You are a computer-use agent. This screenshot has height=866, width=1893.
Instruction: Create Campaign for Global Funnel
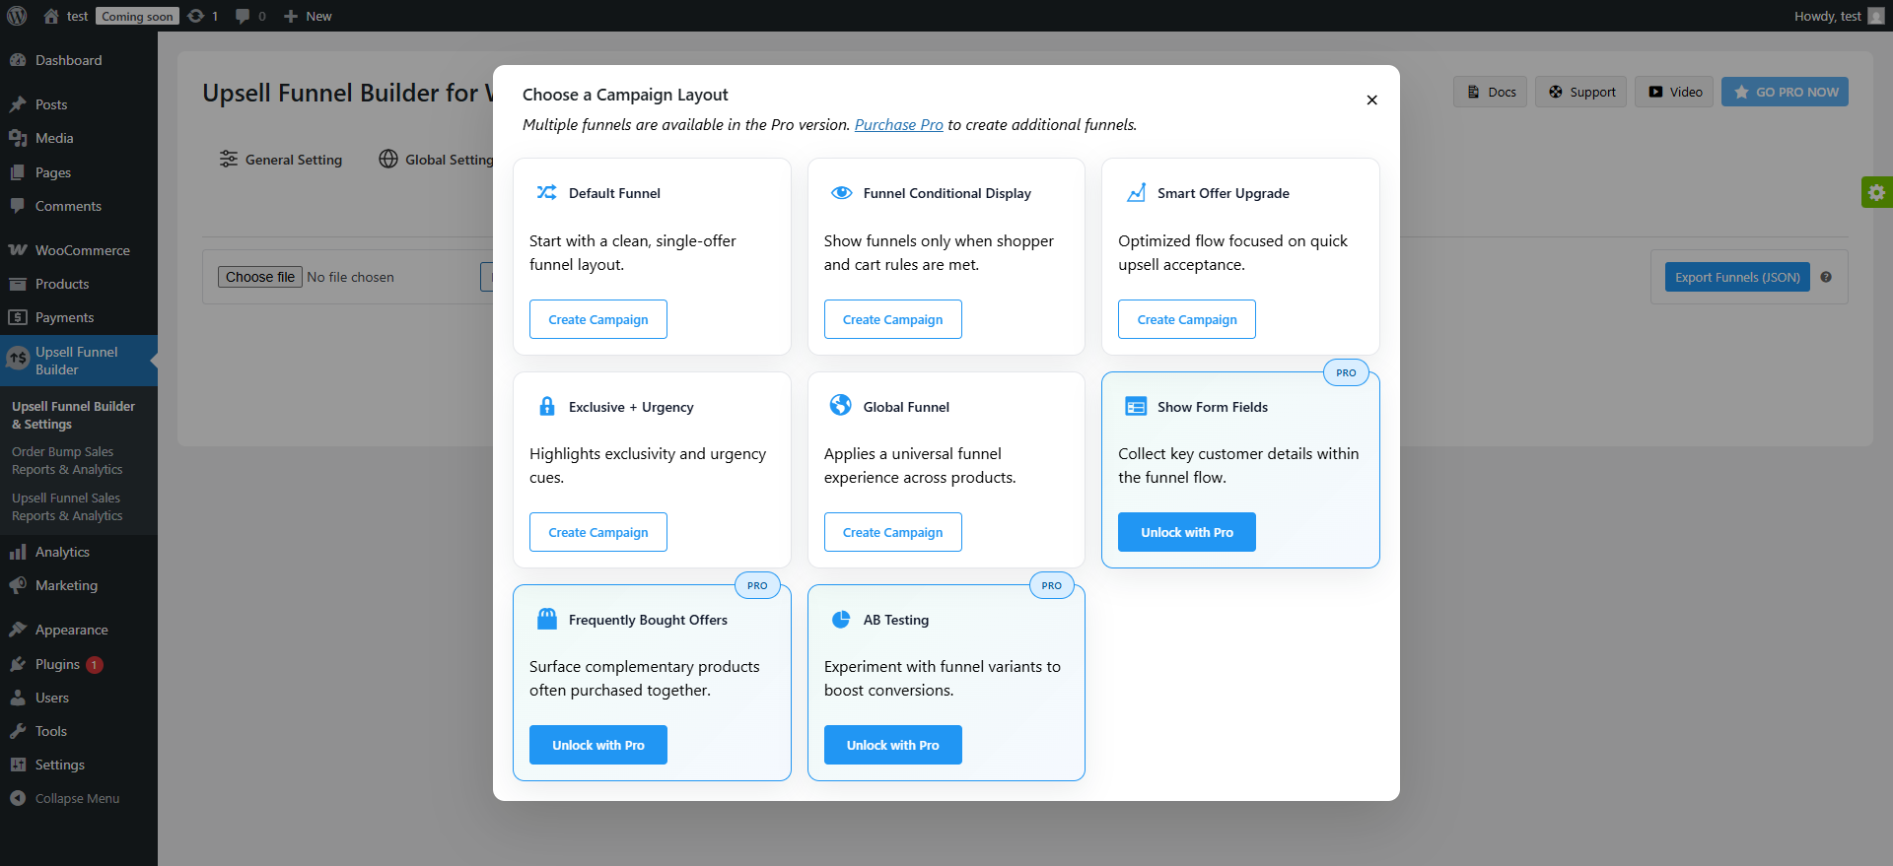[x=893, y=532]
